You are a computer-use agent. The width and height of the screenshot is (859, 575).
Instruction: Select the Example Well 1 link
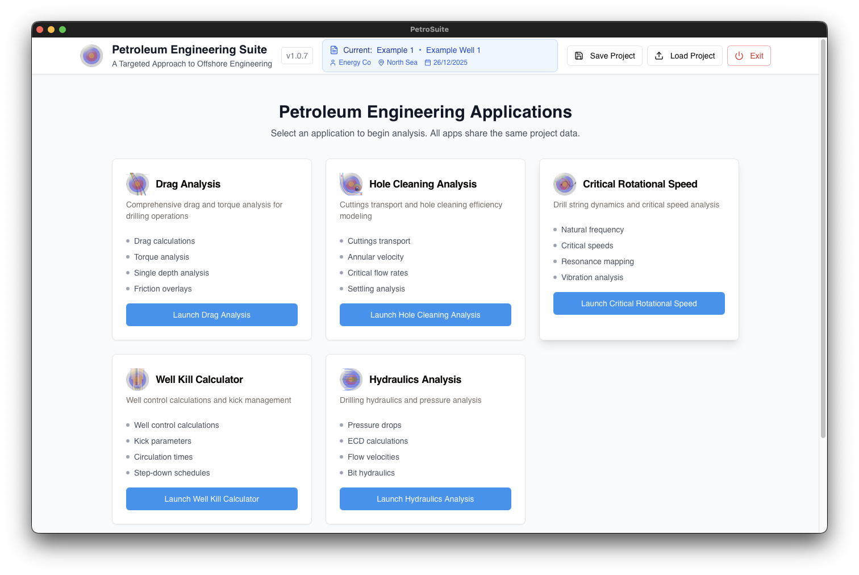tap(453, 50)
